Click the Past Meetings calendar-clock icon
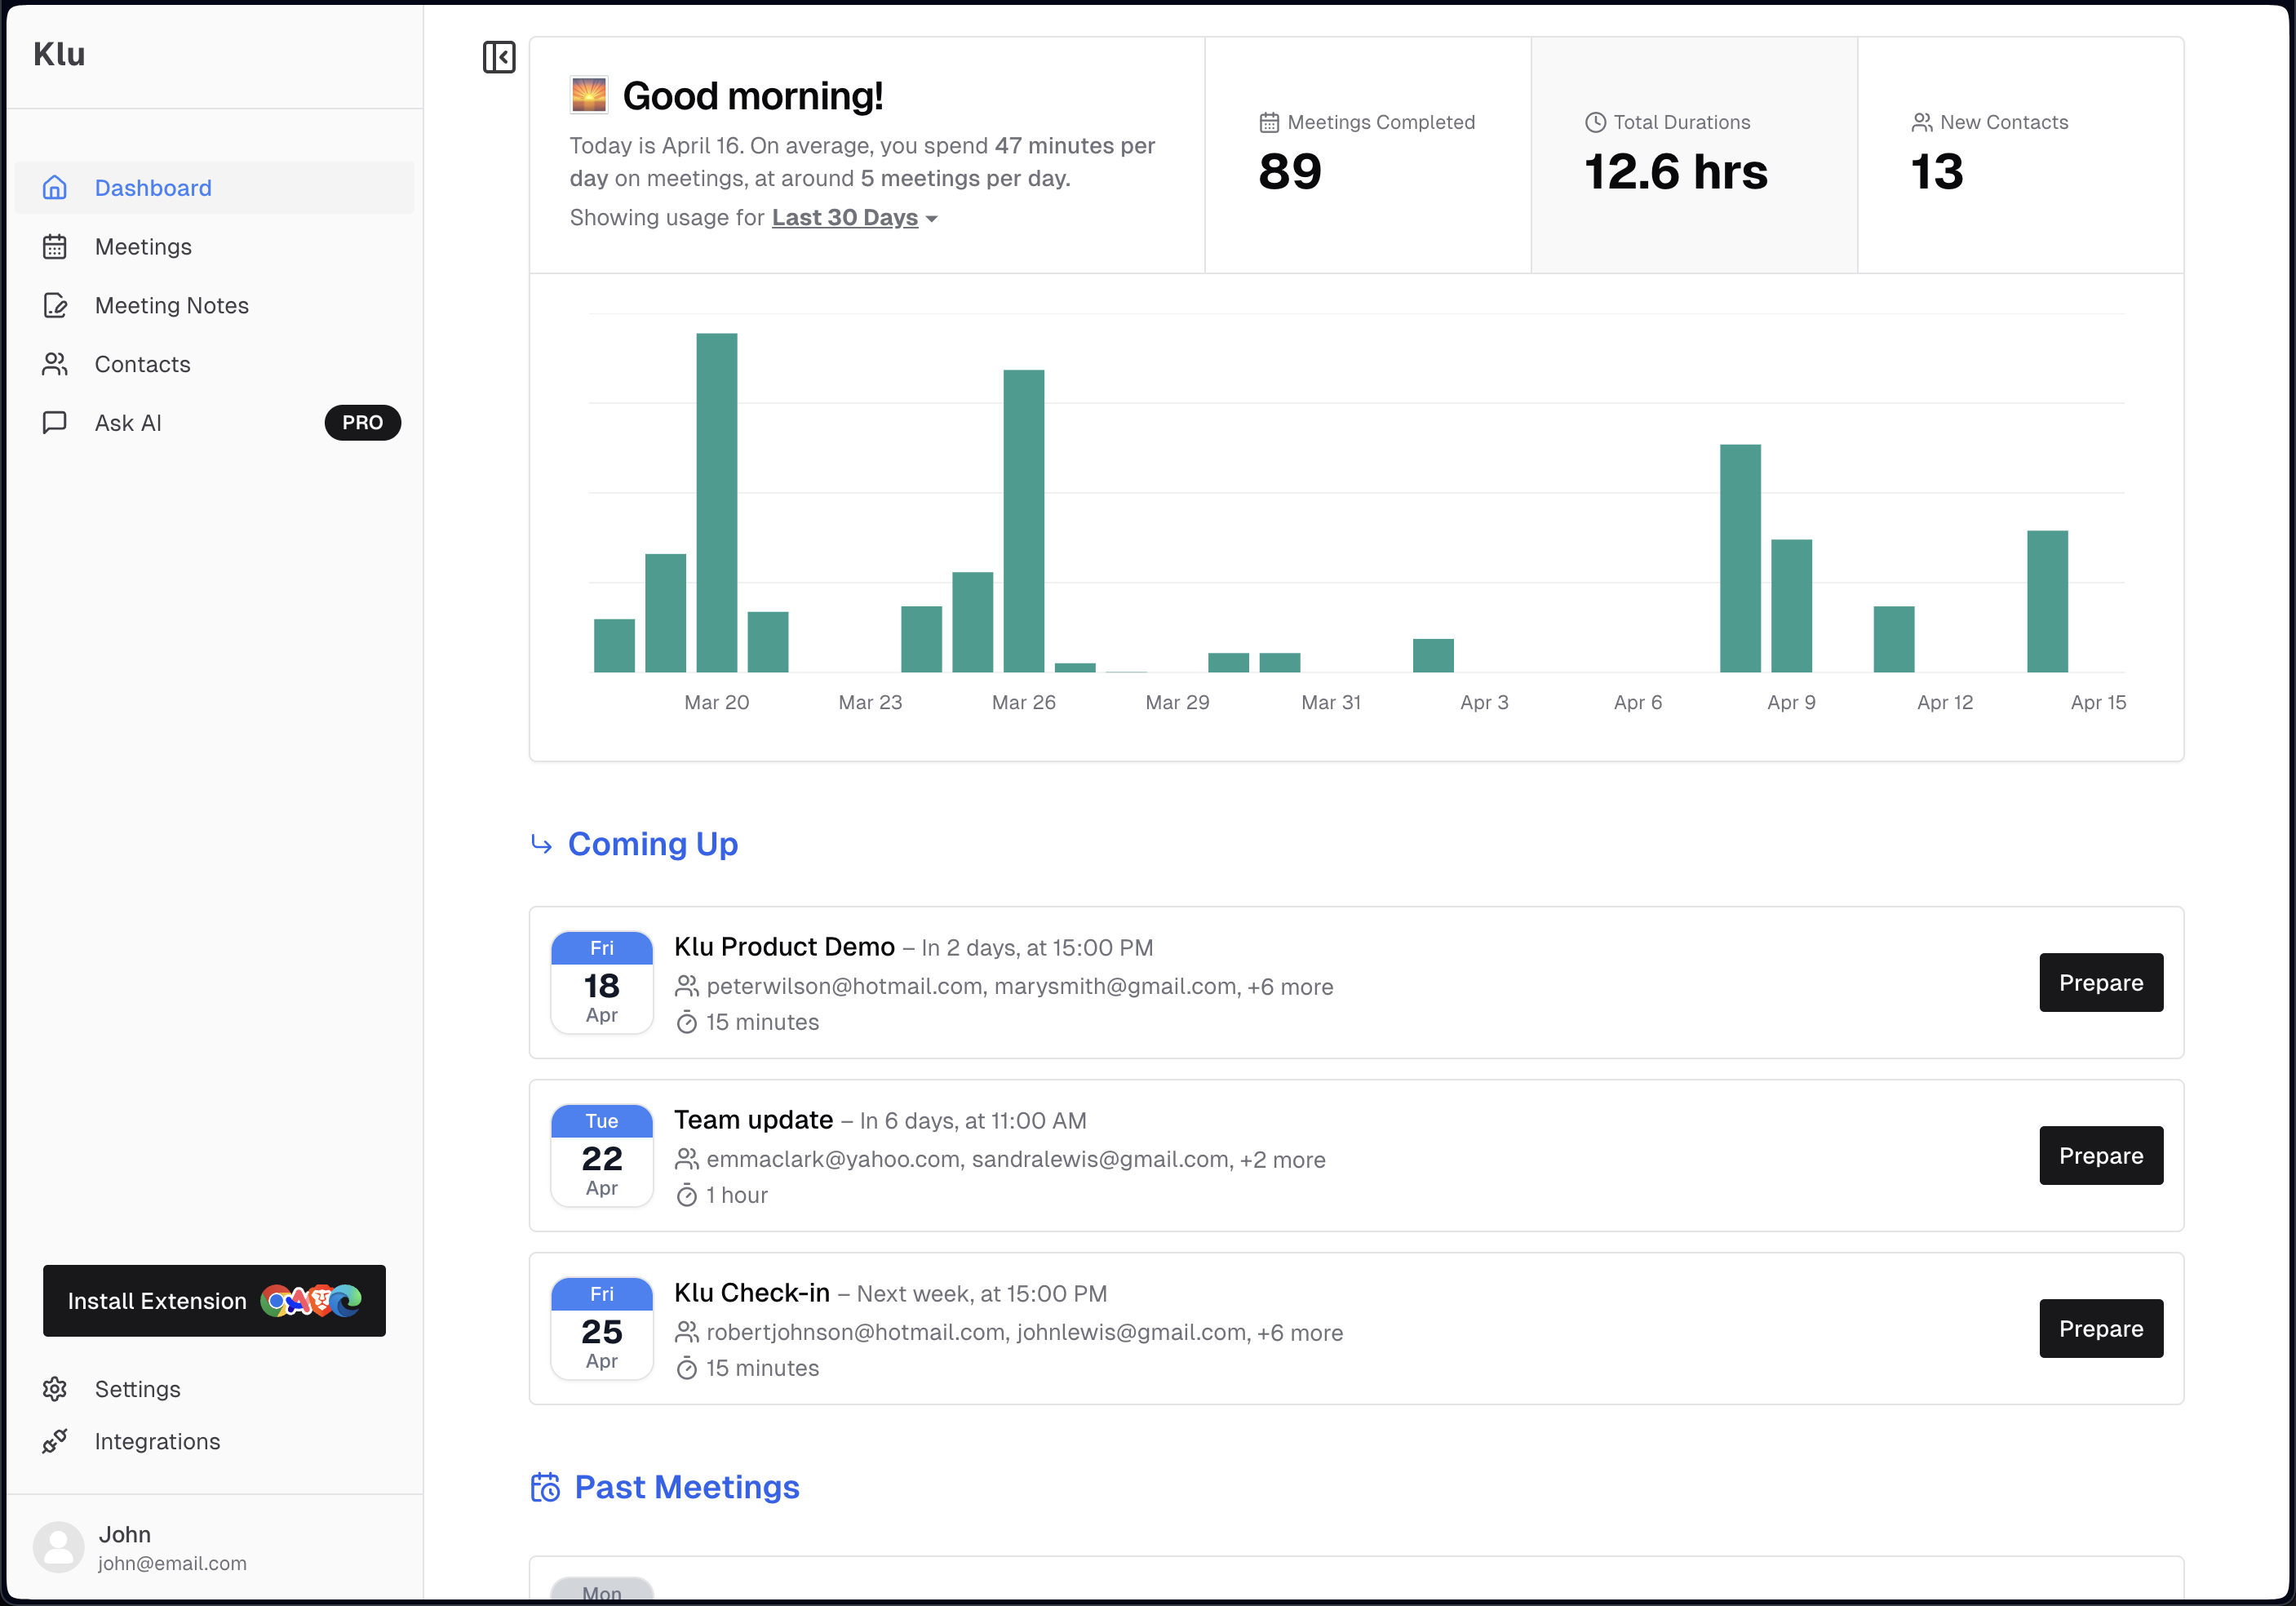 (545, 1487)
